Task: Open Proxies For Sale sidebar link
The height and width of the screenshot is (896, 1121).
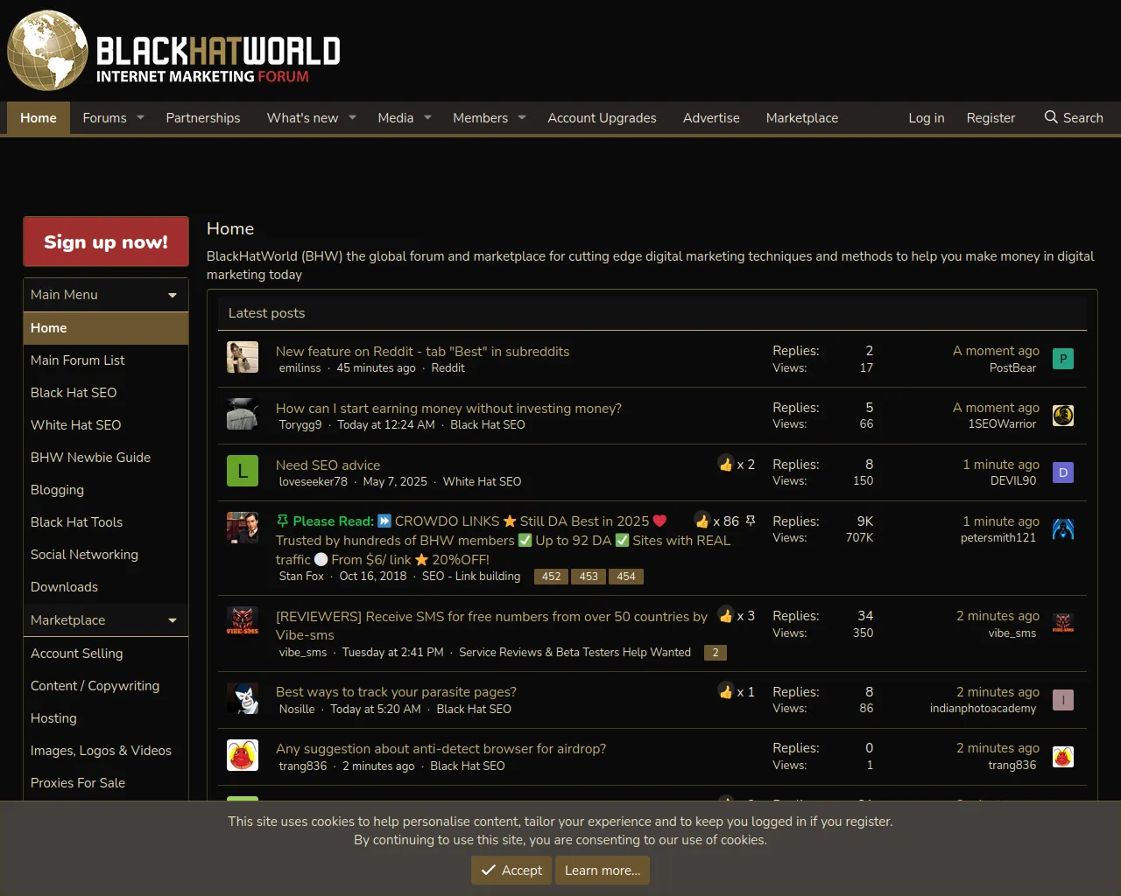Action: 106,783
